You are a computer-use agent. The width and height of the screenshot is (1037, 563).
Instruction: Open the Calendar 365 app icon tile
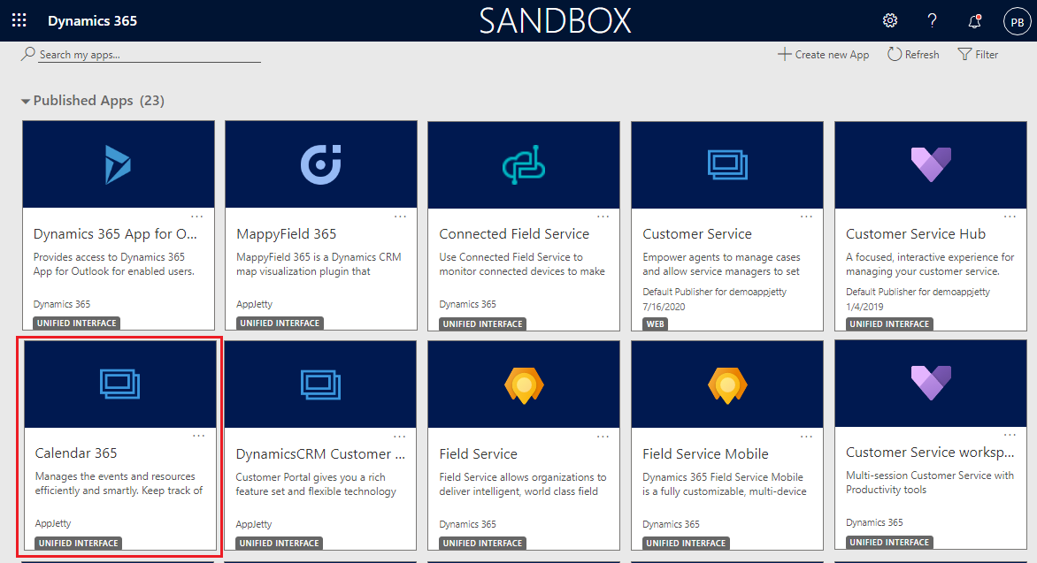coord(119,384)
